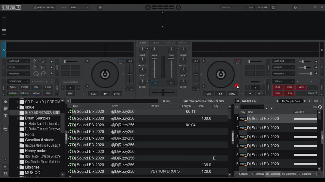Screen dimensions: 325x182
Task: Open left deck WAHWAH effect dropdown
Action: (x=19, y=74)
